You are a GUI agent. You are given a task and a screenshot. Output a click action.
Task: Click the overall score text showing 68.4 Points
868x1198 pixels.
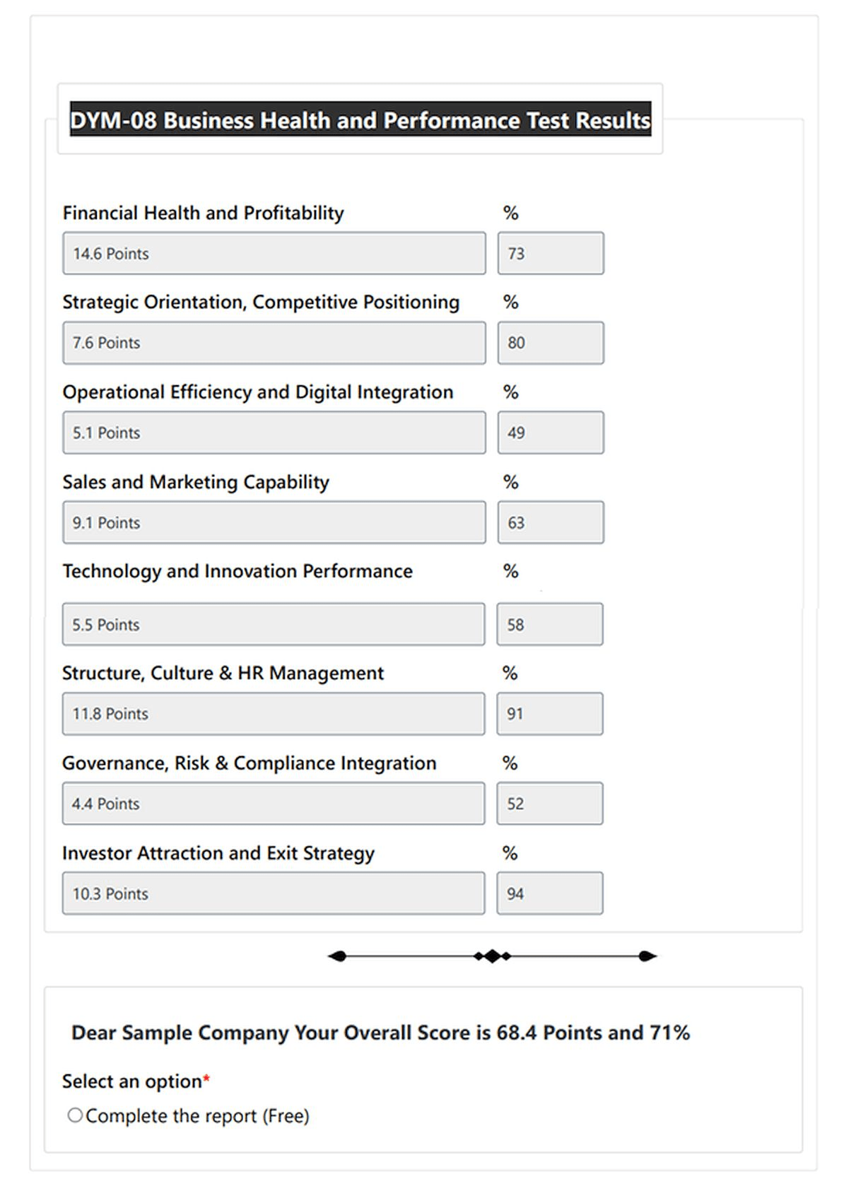382,1033
